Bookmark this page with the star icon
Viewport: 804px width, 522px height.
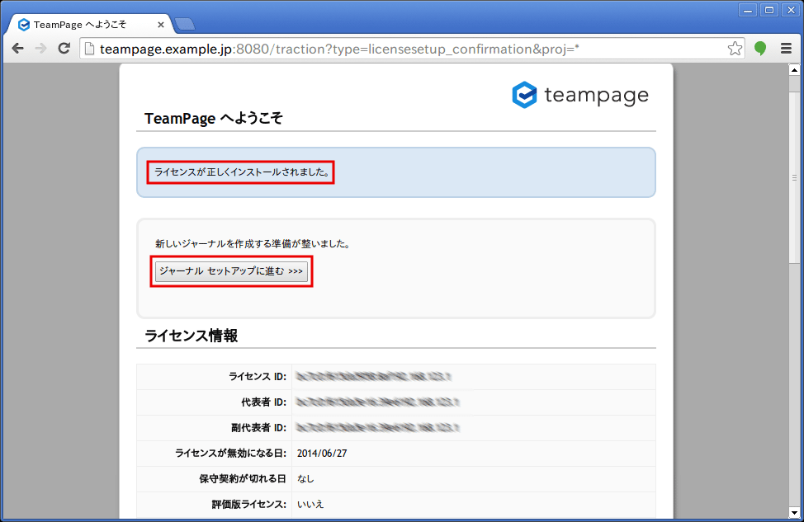(x=735, y=49)
